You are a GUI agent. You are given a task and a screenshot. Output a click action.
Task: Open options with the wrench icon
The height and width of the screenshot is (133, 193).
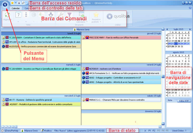[x=61, y=15]
